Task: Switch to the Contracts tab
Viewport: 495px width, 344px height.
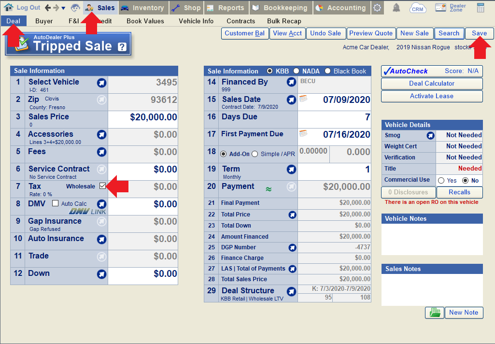Action: pyautogui.click(x=241, y=21)
